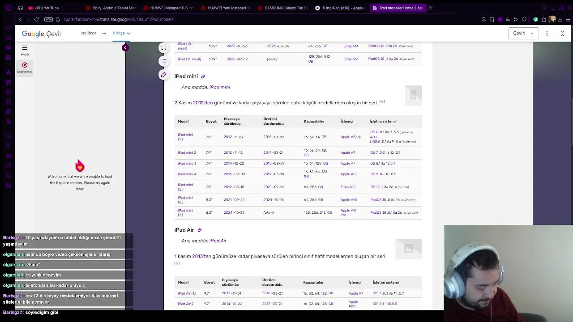Open sidebar settings gear icon

pos(8,185)
